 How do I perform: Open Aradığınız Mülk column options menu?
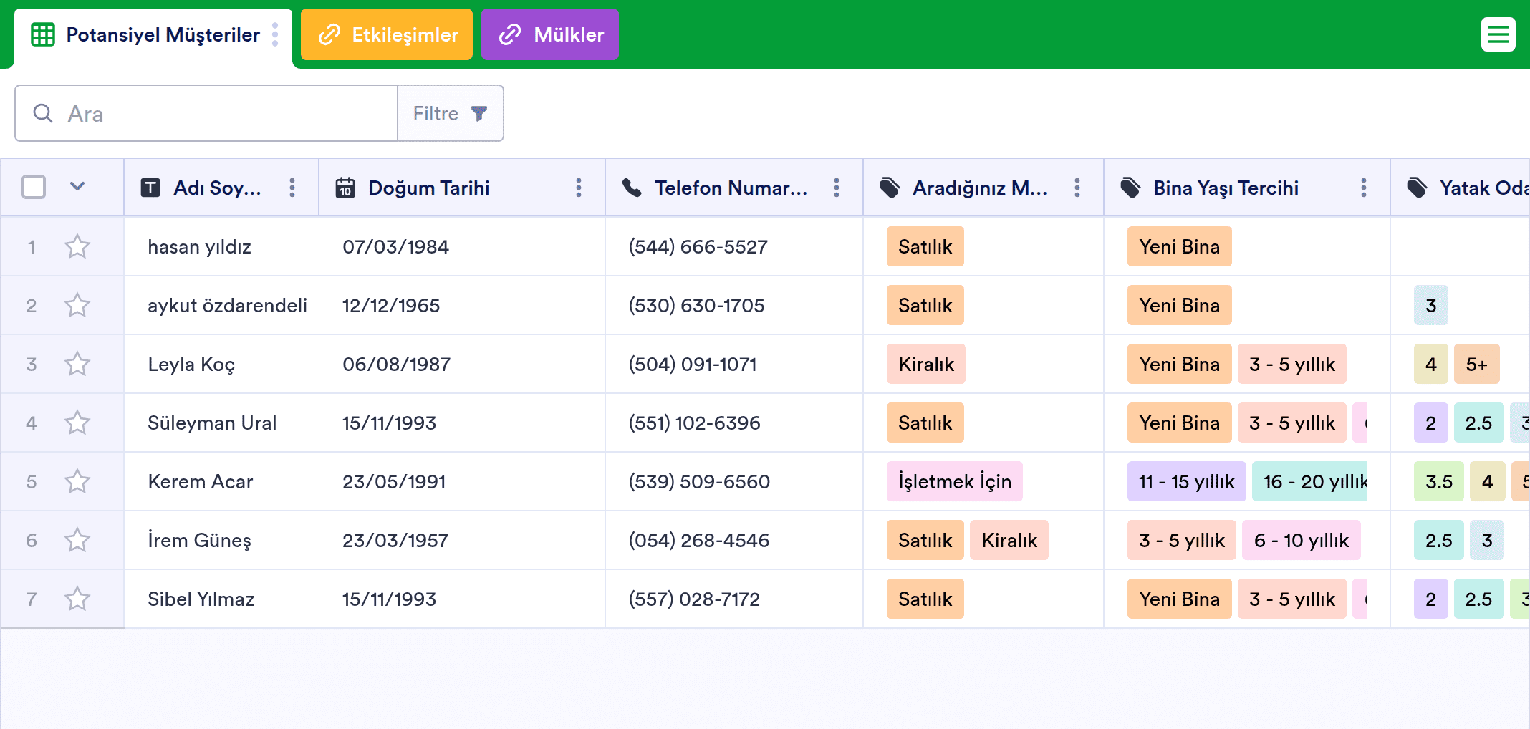coord(1077,188)
